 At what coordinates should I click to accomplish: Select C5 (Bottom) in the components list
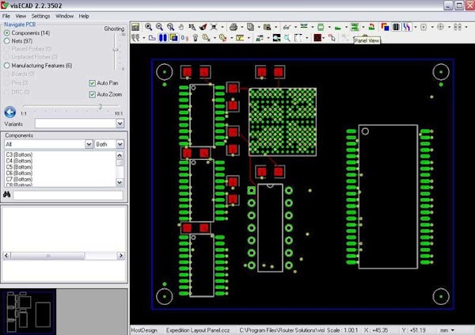pos(18,167)
